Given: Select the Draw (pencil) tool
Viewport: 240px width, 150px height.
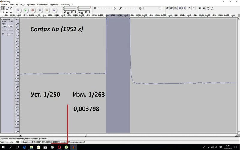Looking at the screenshot, I should point(11,8).
